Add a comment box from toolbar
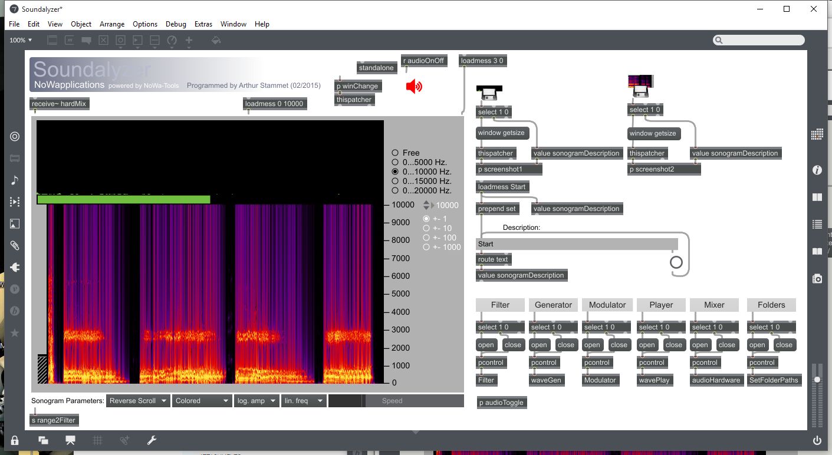The image size is (832, 455). [86, 40]
